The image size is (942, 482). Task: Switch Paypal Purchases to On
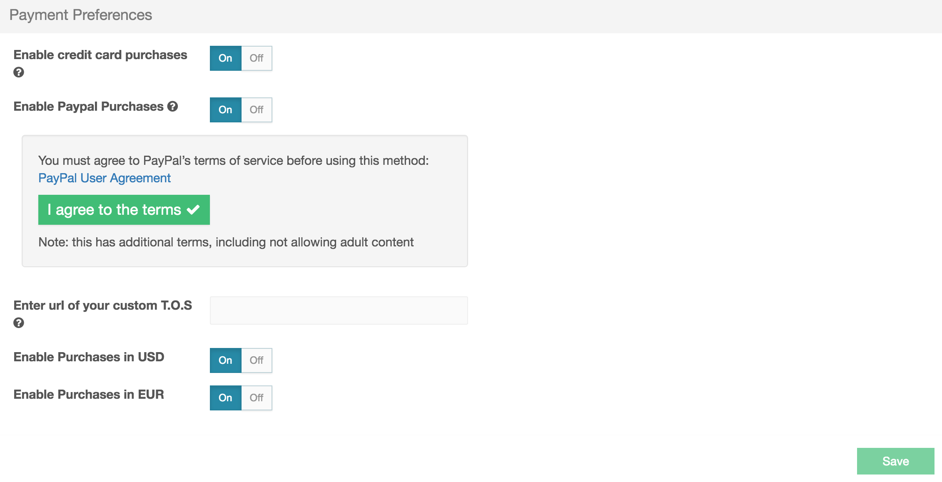coord(226,110)
